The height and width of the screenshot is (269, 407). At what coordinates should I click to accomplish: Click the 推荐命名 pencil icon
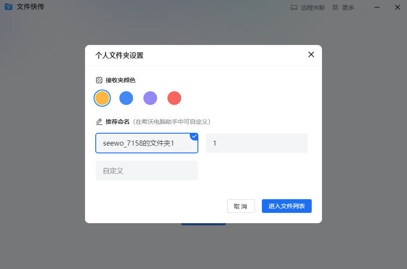pyautogui.click(x=99, y=122)
